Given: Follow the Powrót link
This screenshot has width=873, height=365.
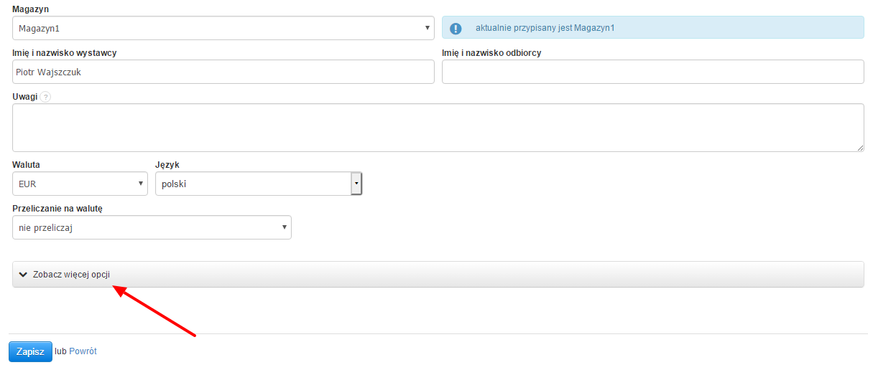Looking at the screenshot, I should coord(83,351).
